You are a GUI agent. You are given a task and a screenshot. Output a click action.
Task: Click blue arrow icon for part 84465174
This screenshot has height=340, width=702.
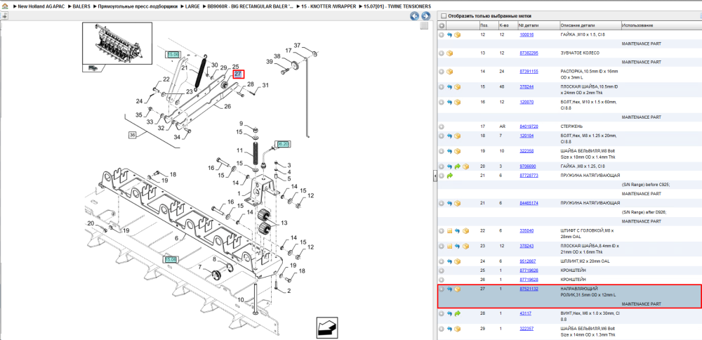[449, 204]
